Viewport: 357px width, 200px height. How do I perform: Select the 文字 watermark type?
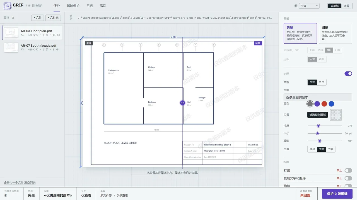312,82
